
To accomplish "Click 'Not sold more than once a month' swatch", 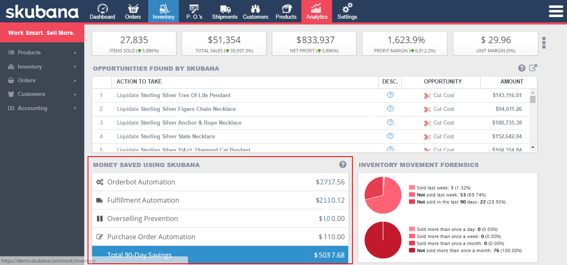I will click(412, 250).
